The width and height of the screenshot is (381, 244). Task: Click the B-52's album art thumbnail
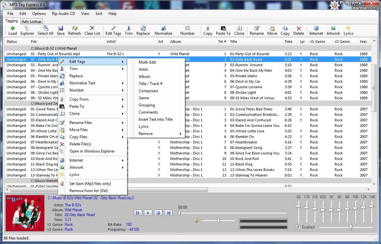(25, 214)
